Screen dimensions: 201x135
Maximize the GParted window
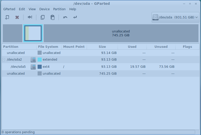pyautogui.click(x=190, y=4)
